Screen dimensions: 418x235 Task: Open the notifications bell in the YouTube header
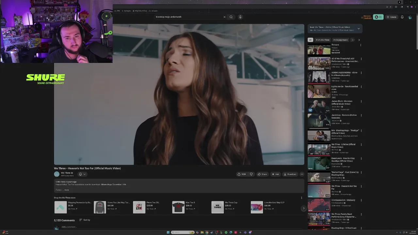tap(402, 17)
